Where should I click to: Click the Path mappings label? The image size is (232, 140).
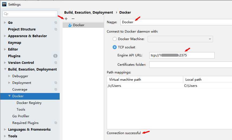pos(119,72)
